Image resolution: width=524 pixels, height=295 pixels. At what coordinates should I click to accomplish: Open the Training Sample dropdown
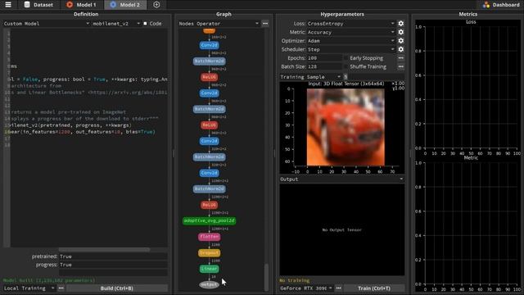point(310,77)
